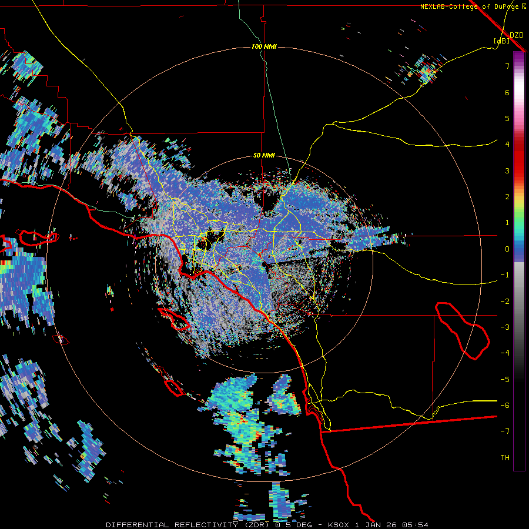Screen dimensions: 529x529
Task: Click the DIFFERENTIAL REFLECTIVITY (ZDR) caption text
Action: [188, 525]
